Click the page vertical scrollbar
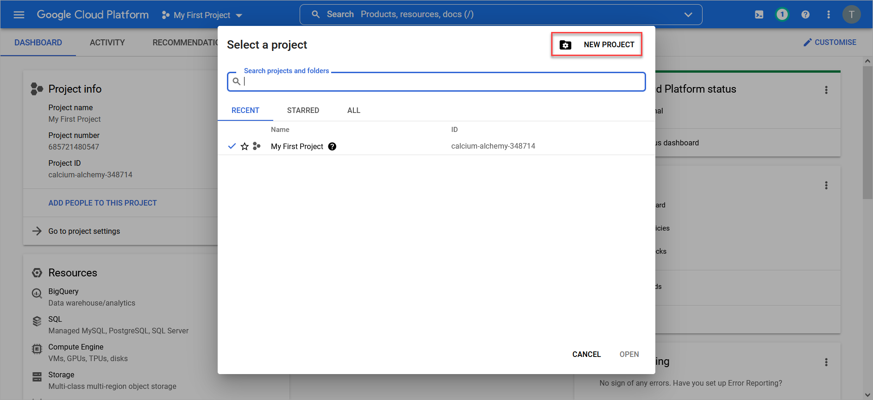 (868, 132)
